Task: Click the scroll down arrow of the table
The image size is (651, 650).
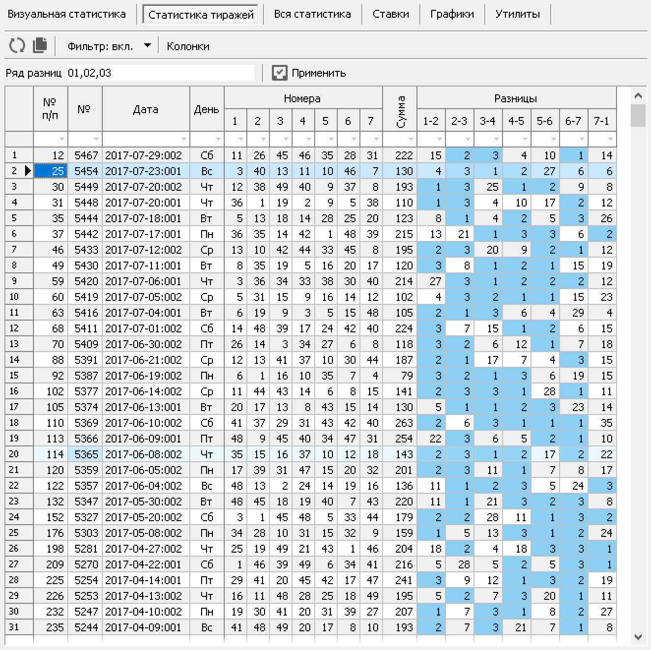Action: tap(638, 637)
